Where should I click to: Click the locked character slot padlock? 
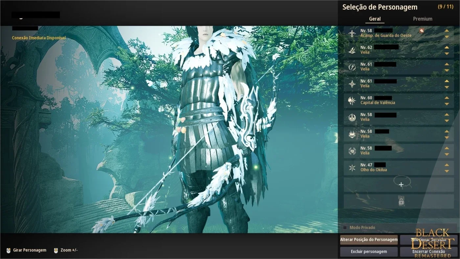tap(401, 201)
